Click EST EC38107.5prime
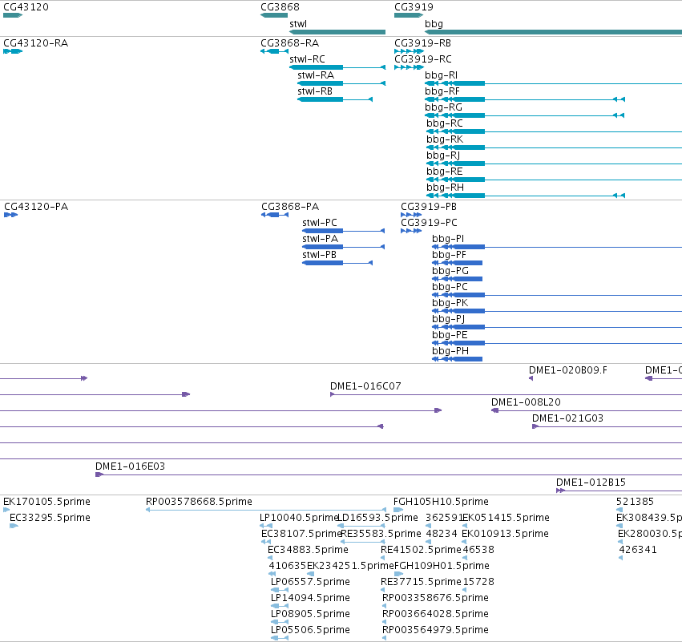This screenshot has height=642, width=682. click(x=266, y=542)
